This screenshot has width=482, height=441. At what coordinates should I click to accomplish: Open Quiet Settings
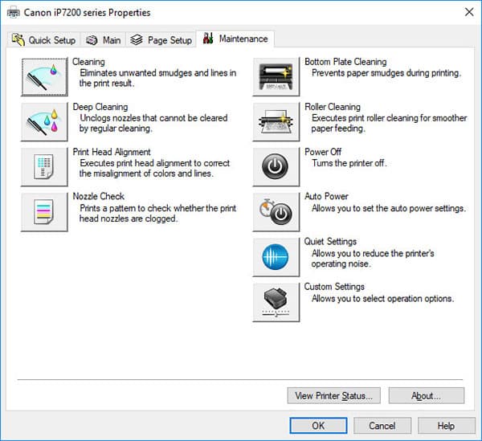click(276, 257)
